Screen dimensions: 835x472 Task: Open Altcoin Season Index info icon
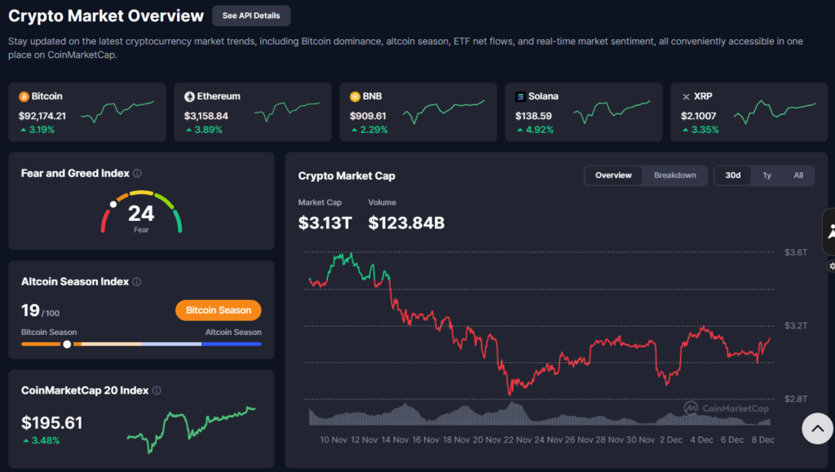(x=136, y=282)
